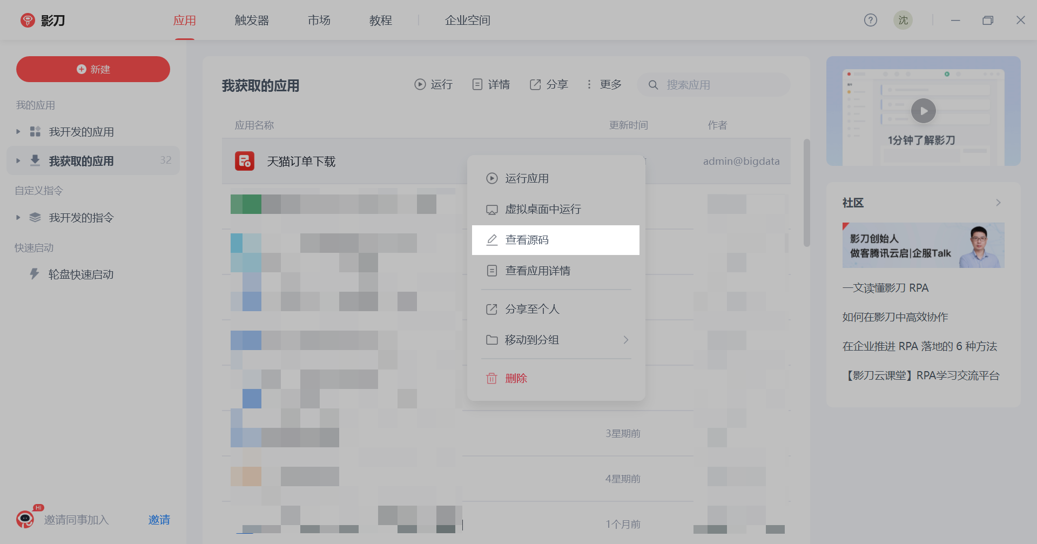Click the 轮盘快速启动 lightning icon
Screen dimensions: 1037x544
35,274
